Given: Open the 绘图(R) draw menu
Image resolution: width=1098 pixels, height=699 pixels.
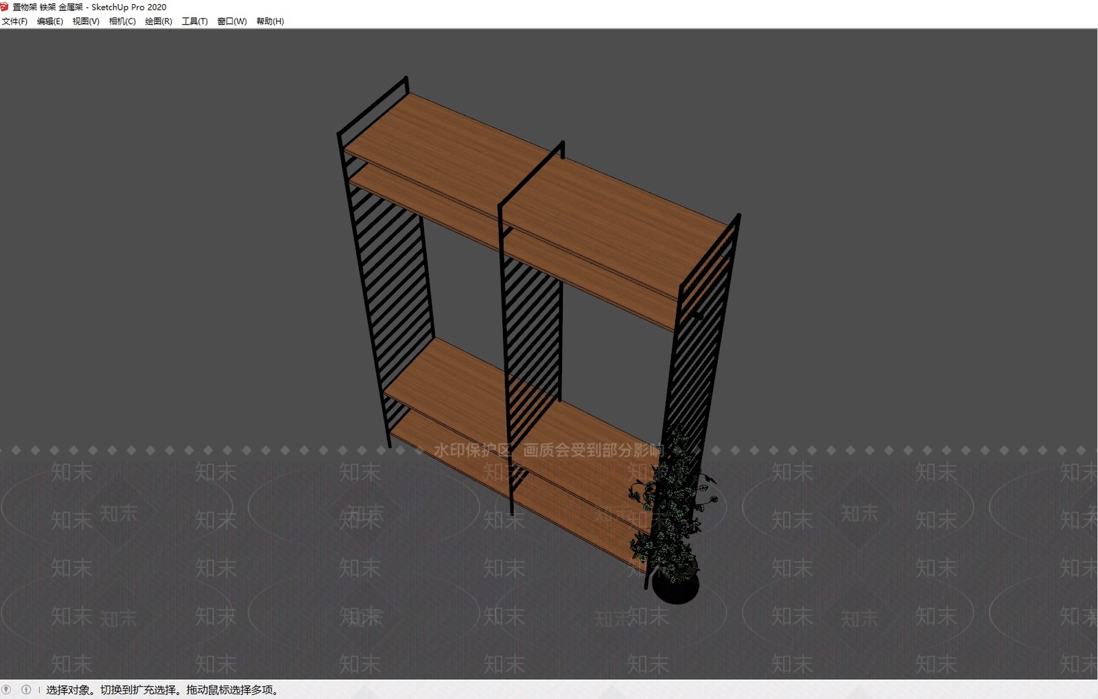Looking at the screenshot, I should pos(159,21).
